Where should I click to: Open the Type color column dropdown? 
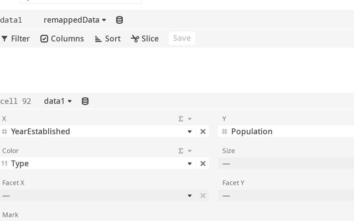190,164
